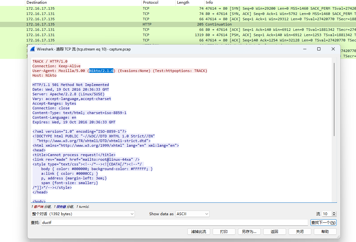Click the Connection: Keep-Alive line
The height and width of the screenshot is (242, 356).
pos(56,66)
